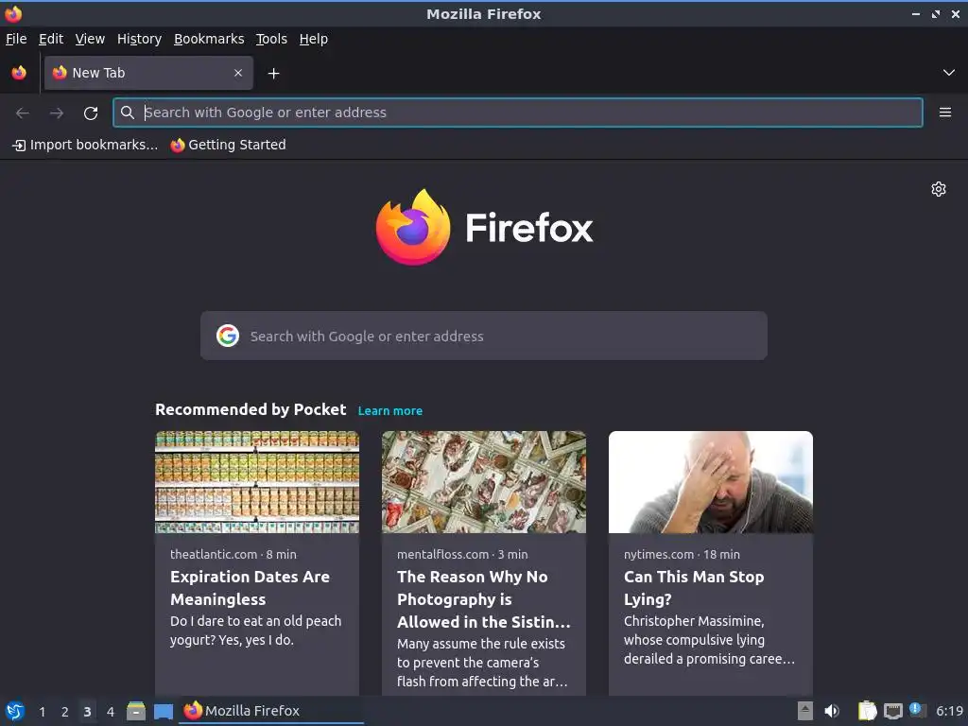The width and height of the screenshot is (968, 726).
Task: Click the Google logo in search box
Action: (228, 336)
